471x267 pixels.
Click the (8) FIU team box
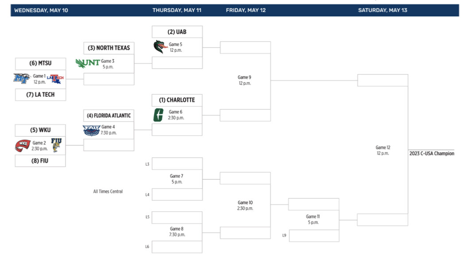tap(40, 161)
